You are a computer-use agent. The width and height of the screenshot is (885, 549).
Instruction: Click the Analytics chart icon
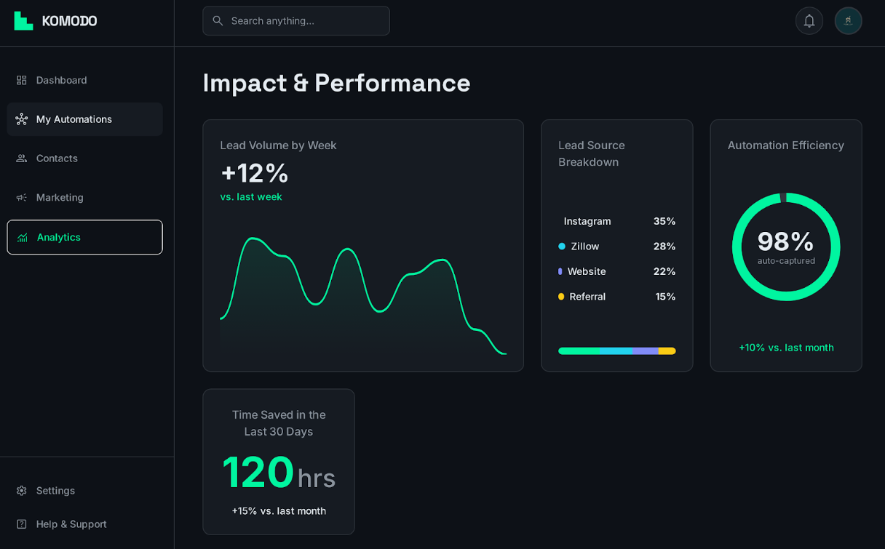pos(22,237)
